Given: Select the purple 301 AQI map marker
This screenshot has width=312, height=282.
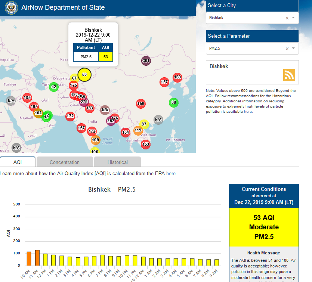Looking at the screenshot, I should 146,61.
